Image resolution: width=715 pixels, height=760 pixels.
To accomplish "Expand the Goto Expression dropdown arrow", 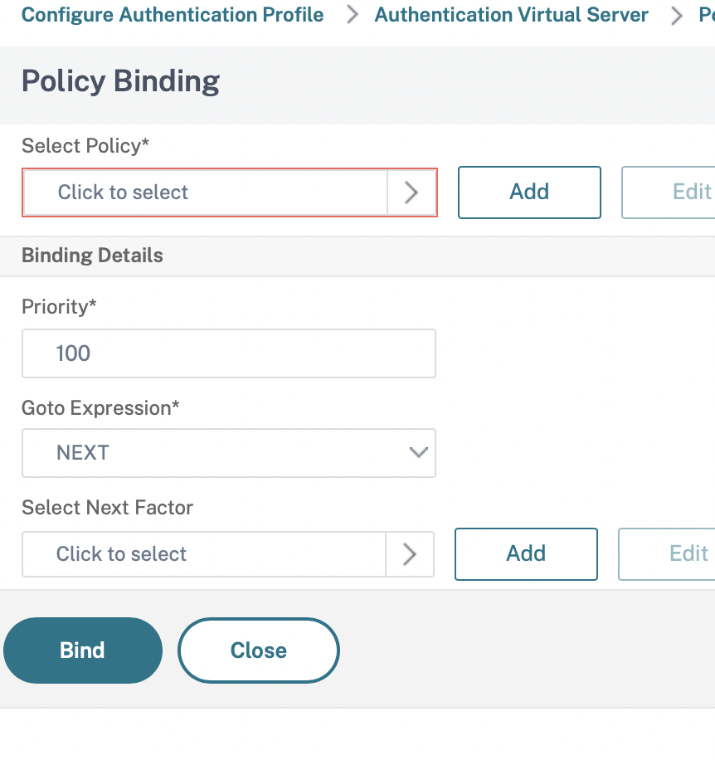I will tap(418, 453).
